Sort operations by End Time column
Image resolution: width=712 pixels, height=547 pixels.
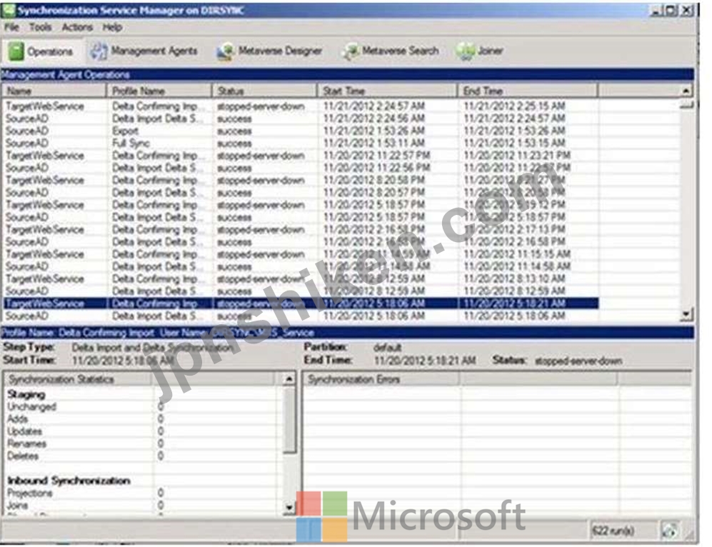[527, 91]
